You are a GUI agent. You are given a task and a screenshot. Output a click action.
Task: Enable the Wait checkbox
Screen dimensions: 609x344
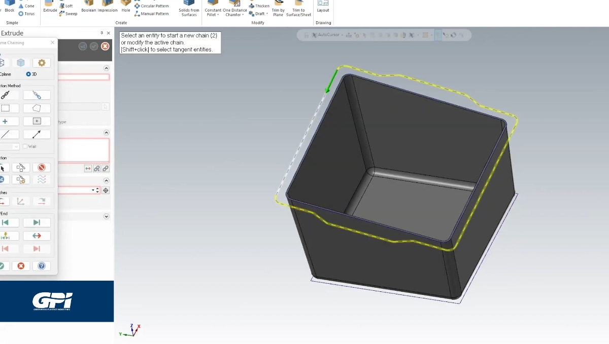pos(25,146)
